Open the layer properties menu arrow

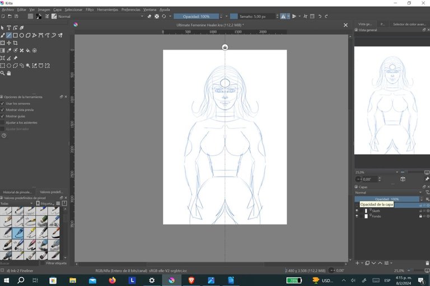[x=391, y=263]
